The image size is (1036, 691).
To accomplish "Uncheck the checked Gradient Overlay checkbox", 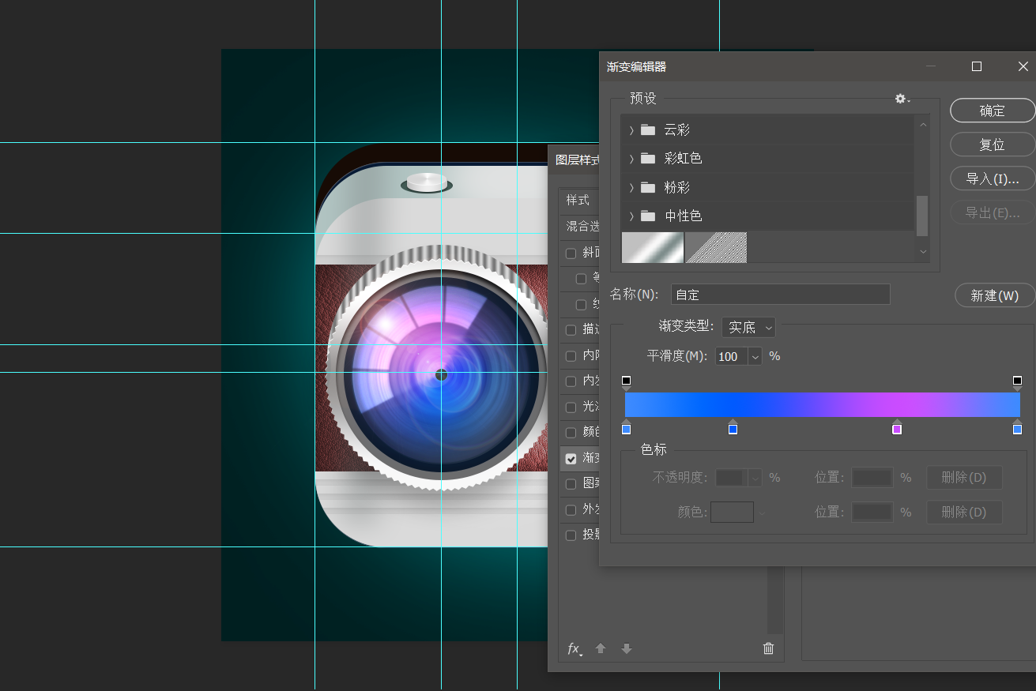I will [571, 459].
